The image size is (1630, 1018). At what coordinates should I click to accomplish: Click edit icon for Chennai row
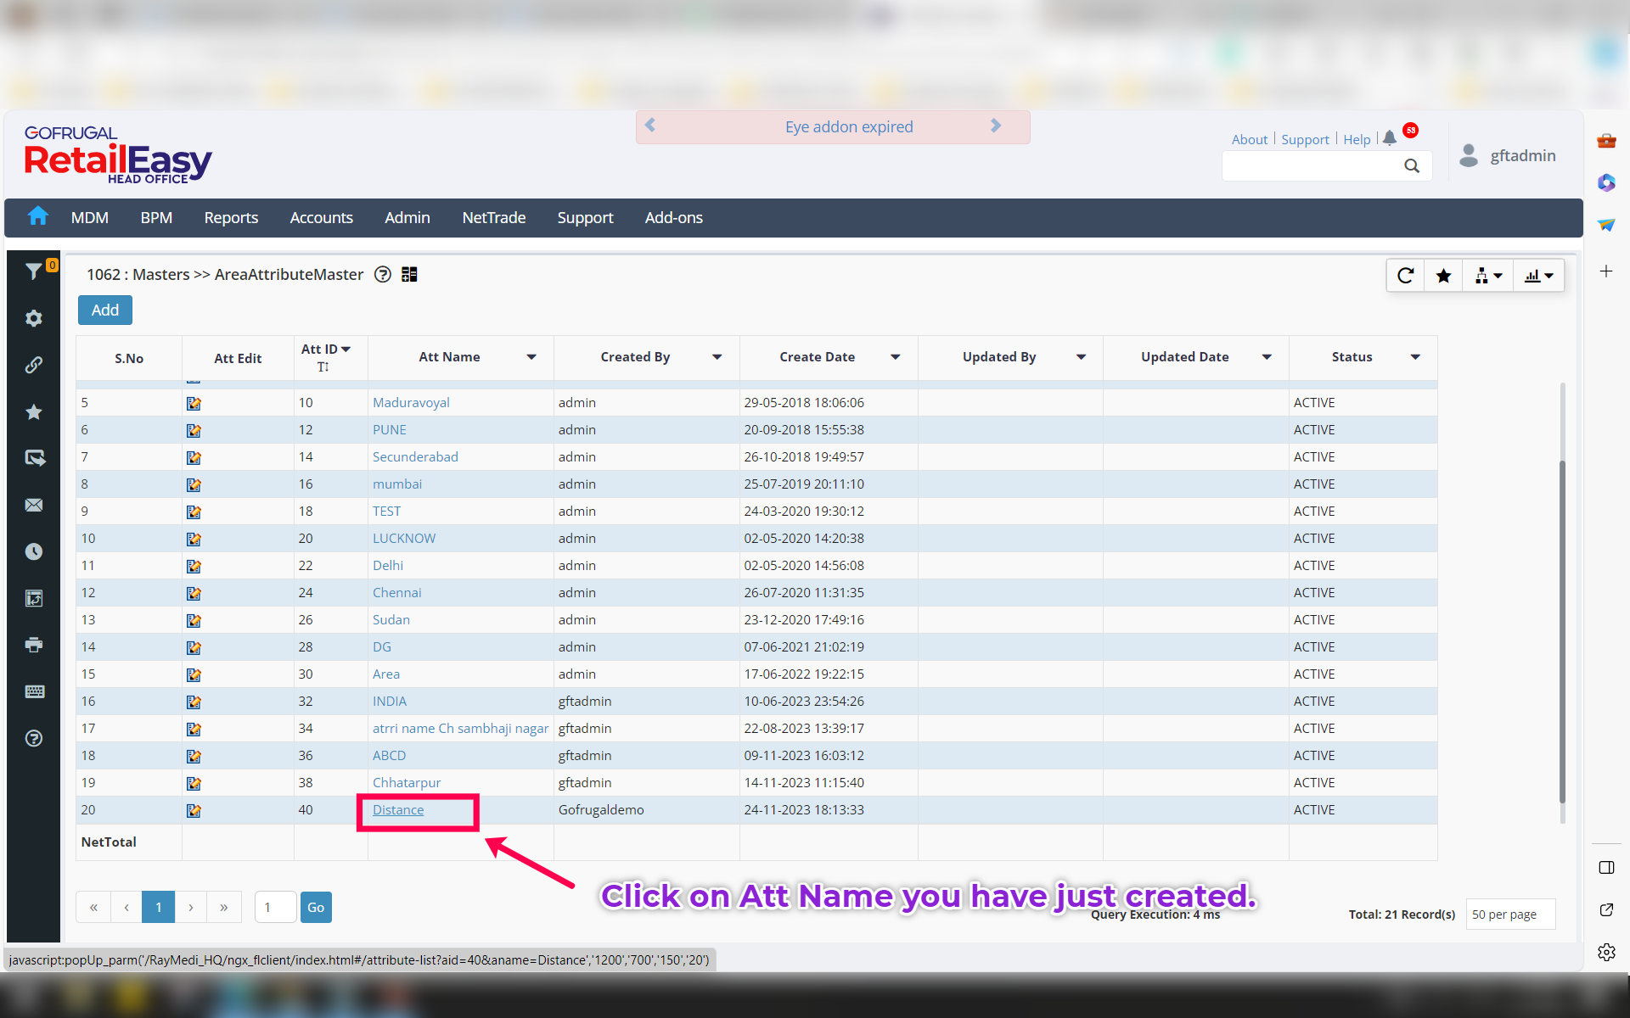194,593
